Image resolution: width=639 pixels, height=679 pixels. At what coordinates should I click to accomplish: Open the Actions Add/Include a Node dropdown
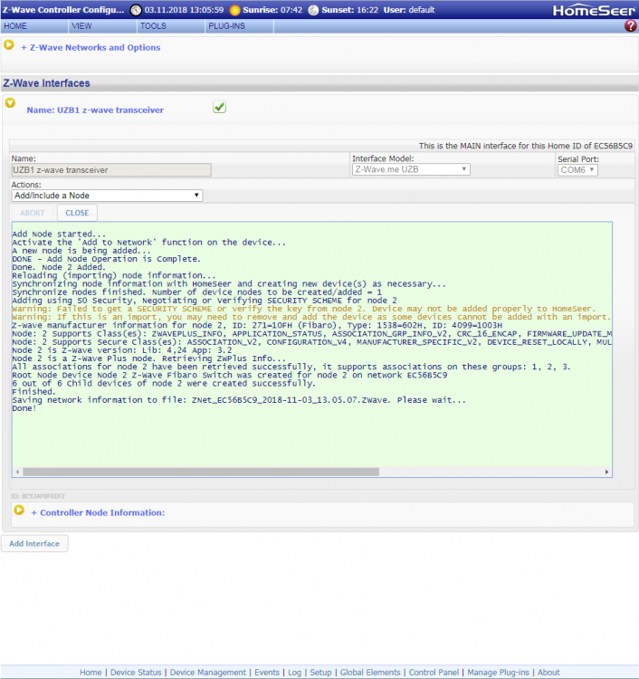coord(107,196)
